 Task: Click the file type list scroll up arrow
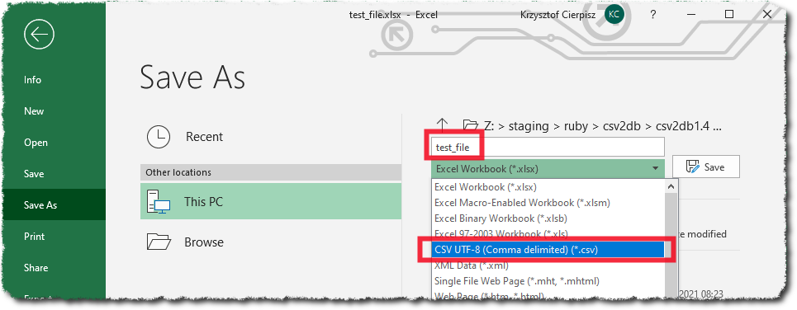(671, 186)
